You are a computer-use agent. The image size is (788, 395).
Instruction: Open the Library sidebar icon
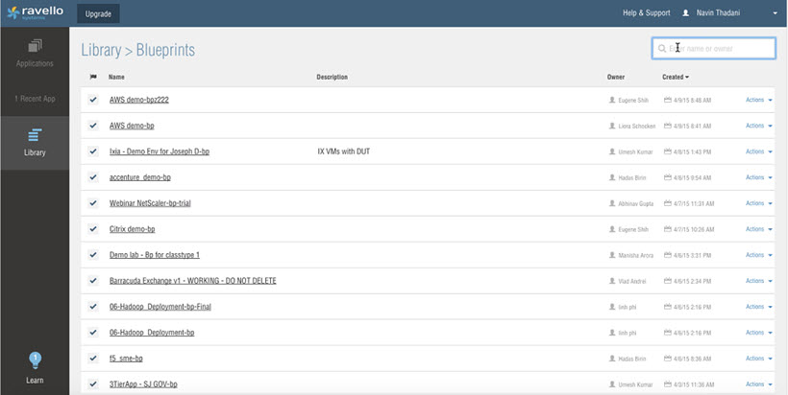(x=35, y=135)
